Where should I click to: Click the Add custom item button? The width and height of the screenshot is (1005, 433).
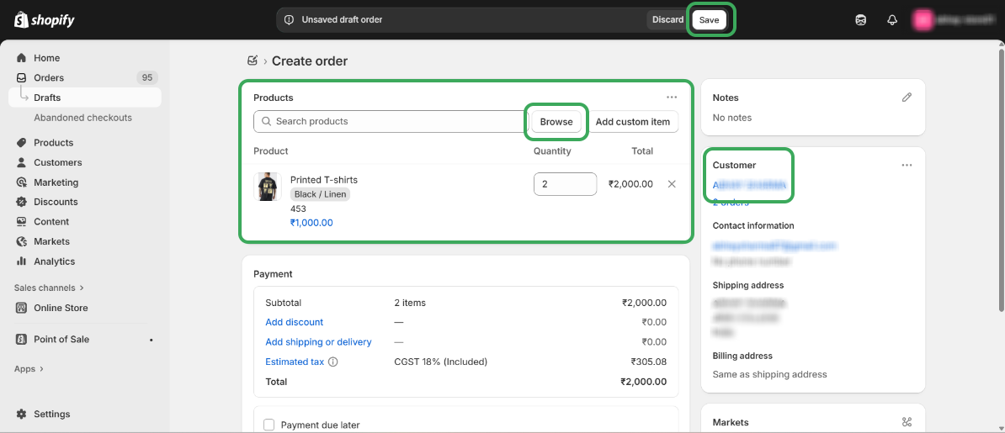[x=632, y=122]
